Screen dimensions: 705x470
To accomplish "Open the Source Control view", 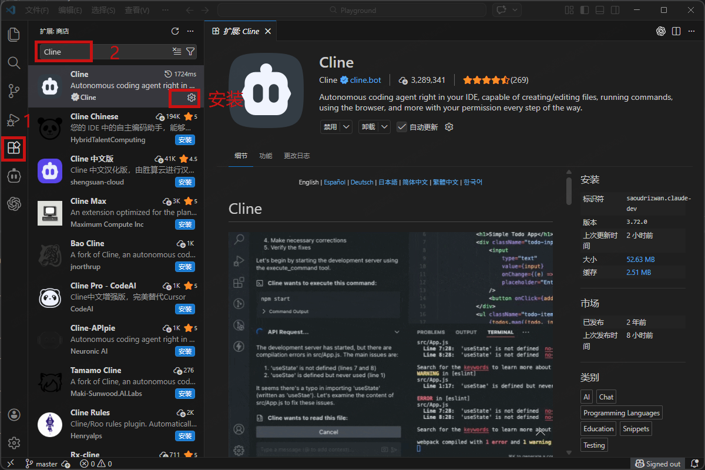I will coord(14,91).
